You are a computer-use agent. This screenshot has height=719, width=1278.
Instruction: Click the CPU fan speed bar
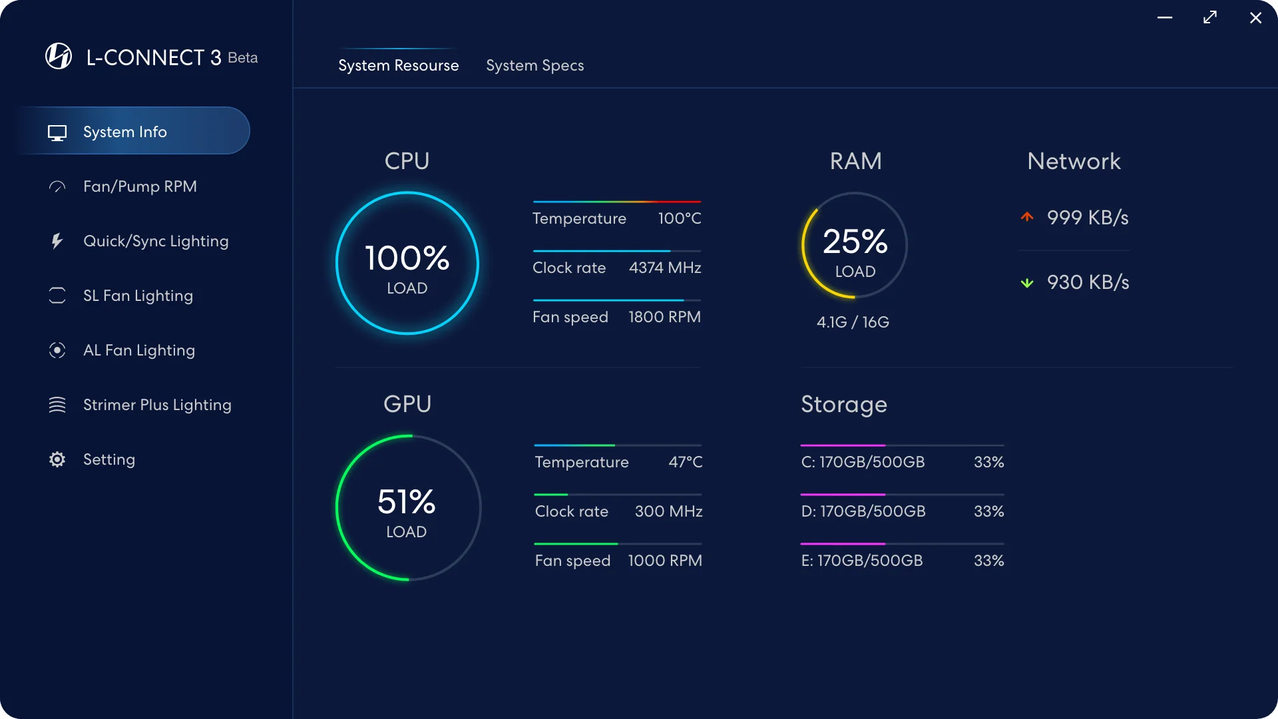tap(617, 300)
